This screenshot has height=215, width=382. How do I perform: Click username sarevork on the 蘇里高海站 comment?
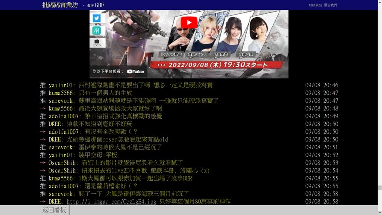click(60, 101)
